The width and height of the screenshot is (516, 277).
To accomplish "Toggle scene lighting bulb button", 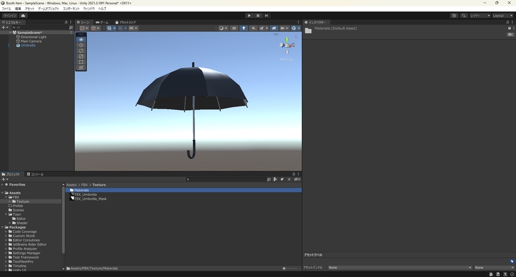I will coord(243,28).
